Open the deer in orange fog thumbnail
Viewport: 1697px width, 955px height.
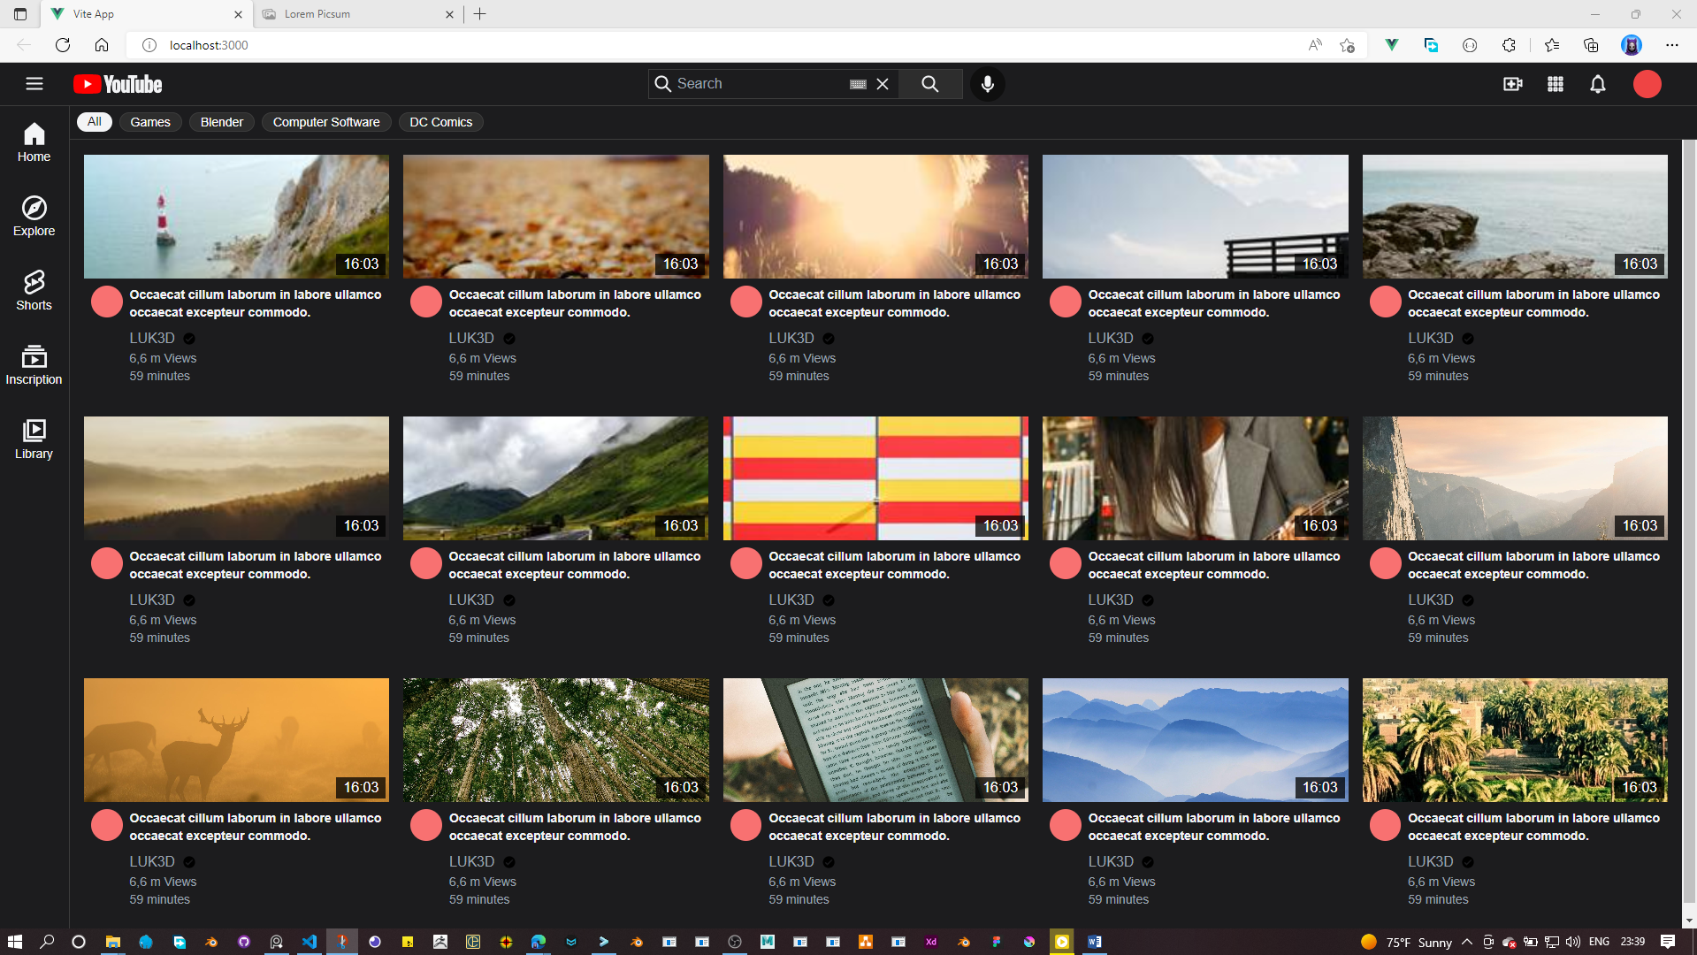click(236, 740)
